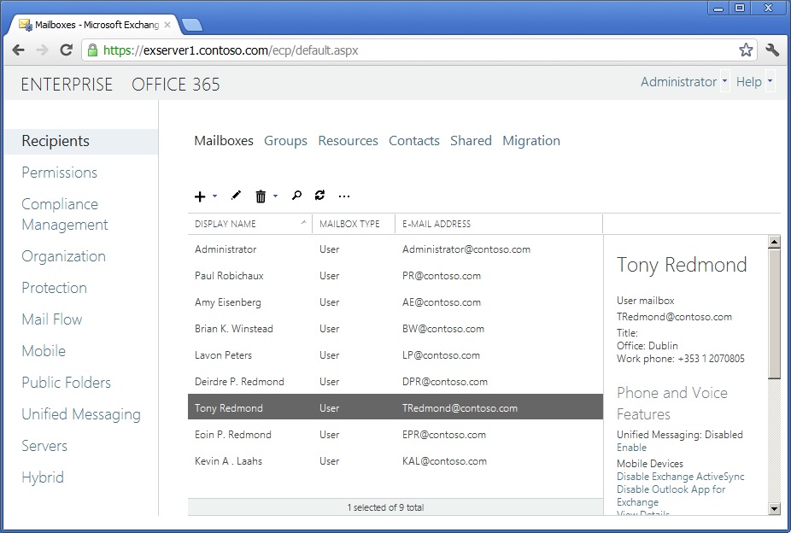Viewport: 791px width, 533px height.
Task: Reload the page with browser refresh button
Action: coord(66,50)
